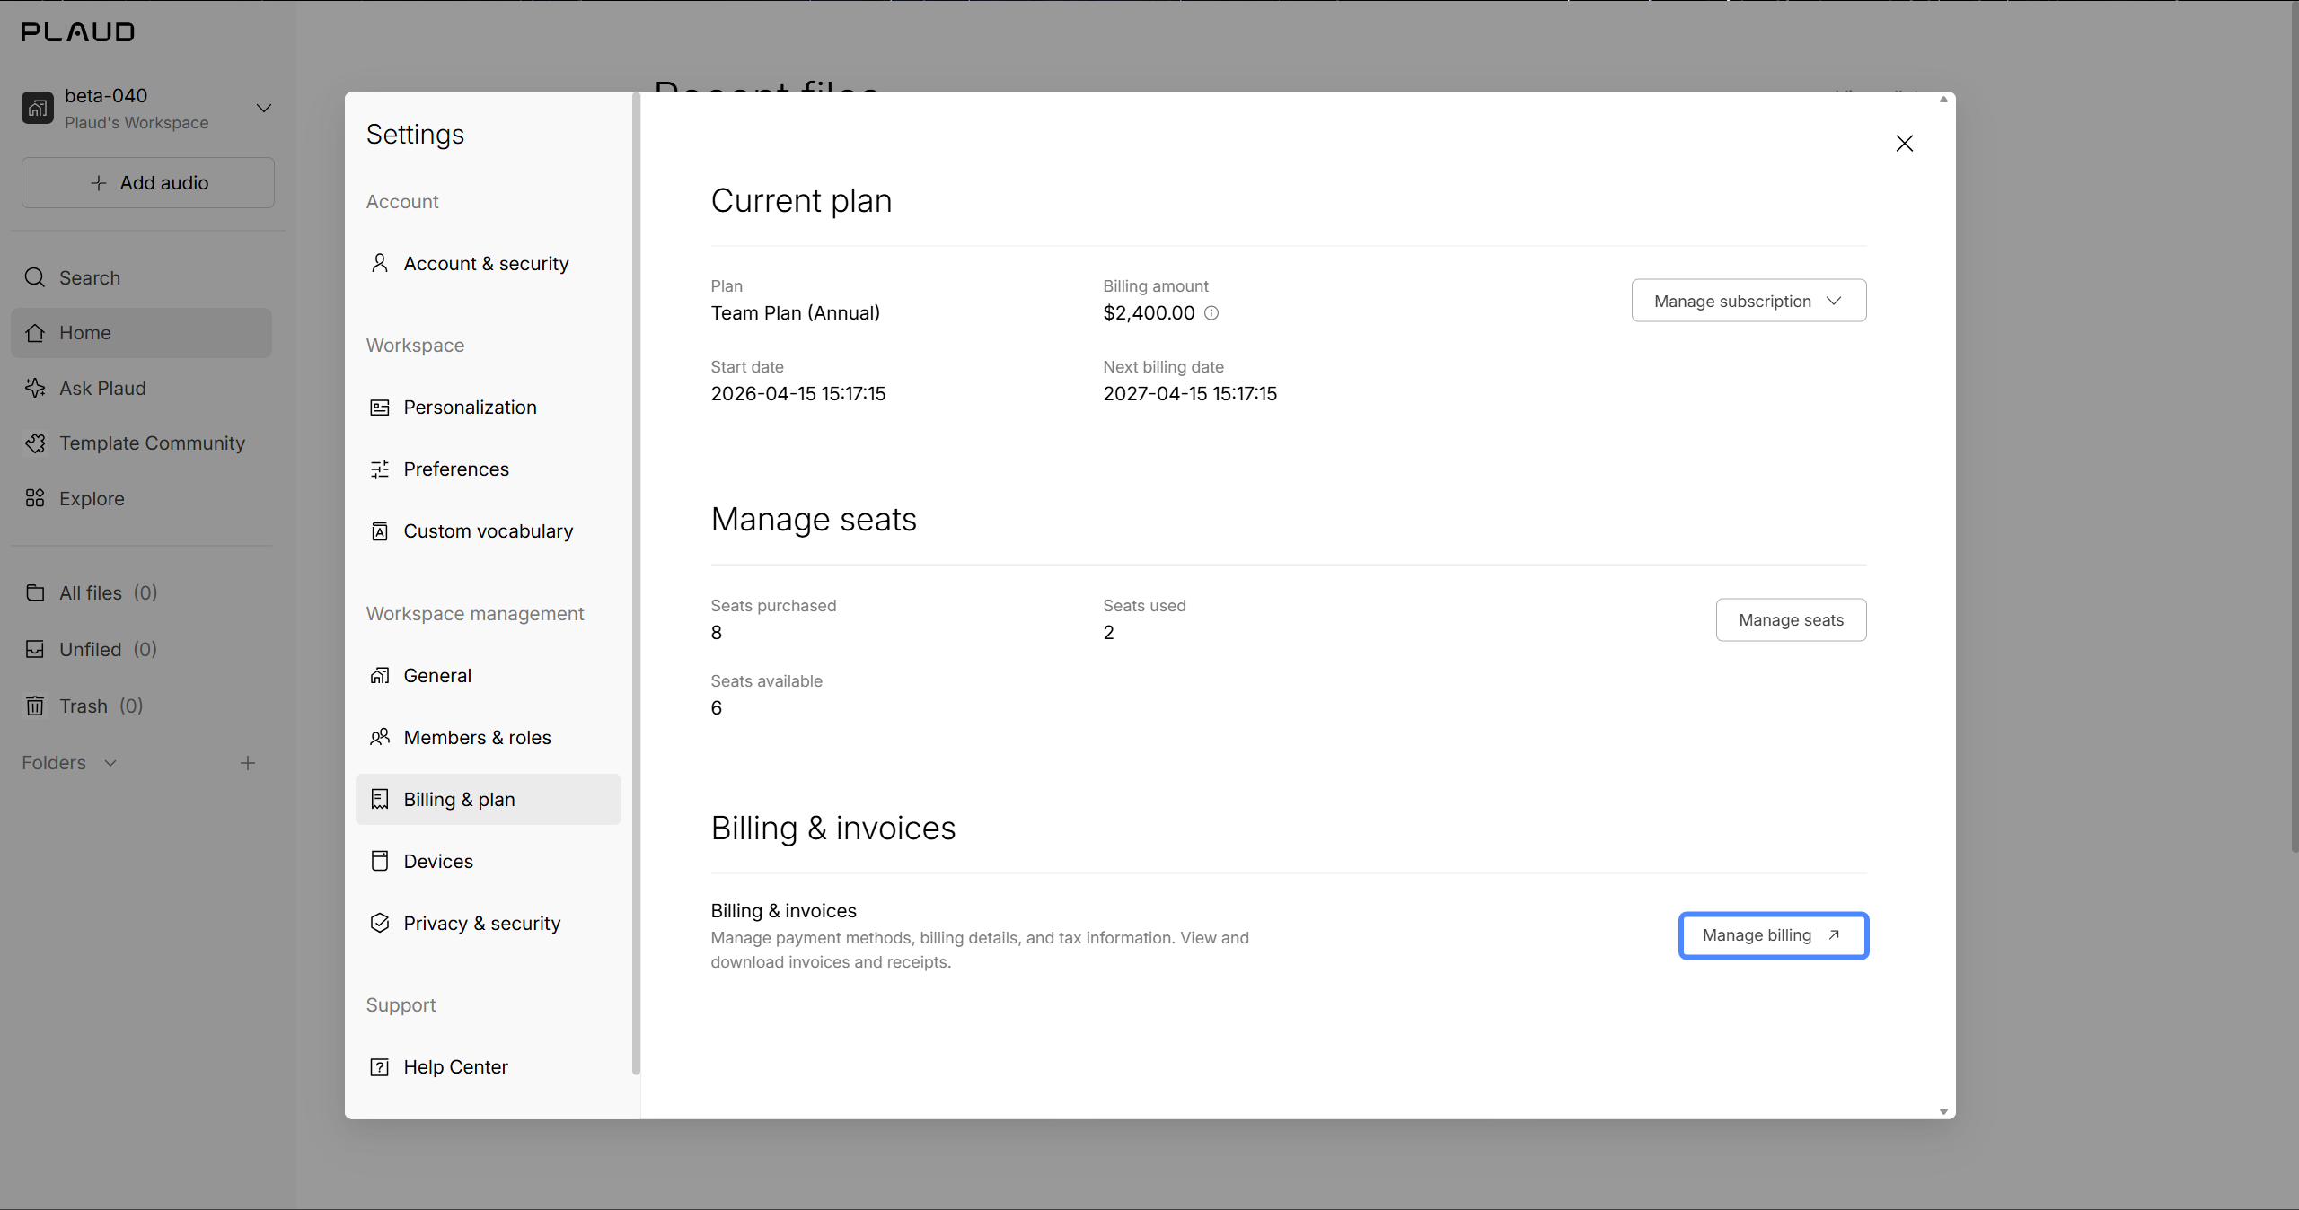Expand the Folders section chevron
Image resolution: width=2299 pixels, height=1210 pixels.
coord(110,763)
